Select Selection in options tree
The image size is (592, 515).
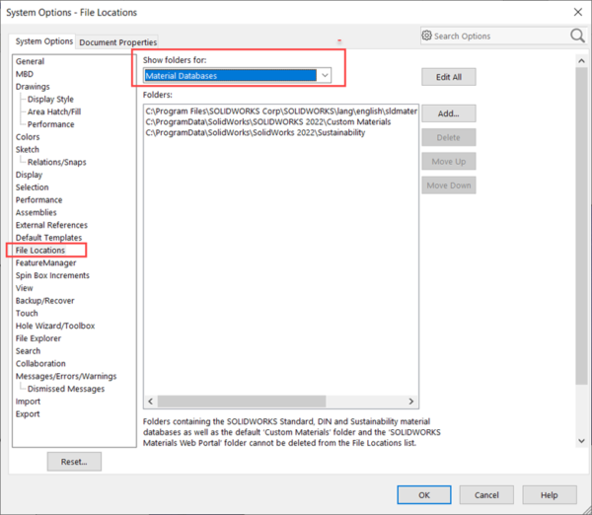click(33, 187)
